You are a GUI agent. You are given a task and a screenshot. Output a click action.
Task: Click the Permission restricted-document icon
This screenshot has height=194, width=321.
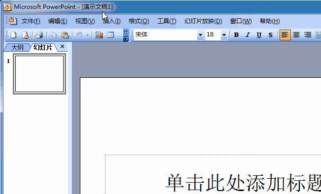[x=25, y=35]
